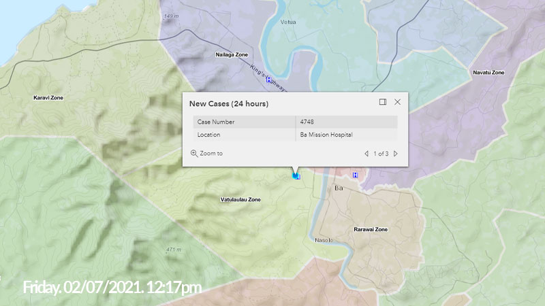The image size is (545, 306).
Task: Select hospital icon near Ba town
Action: point(355,175)
